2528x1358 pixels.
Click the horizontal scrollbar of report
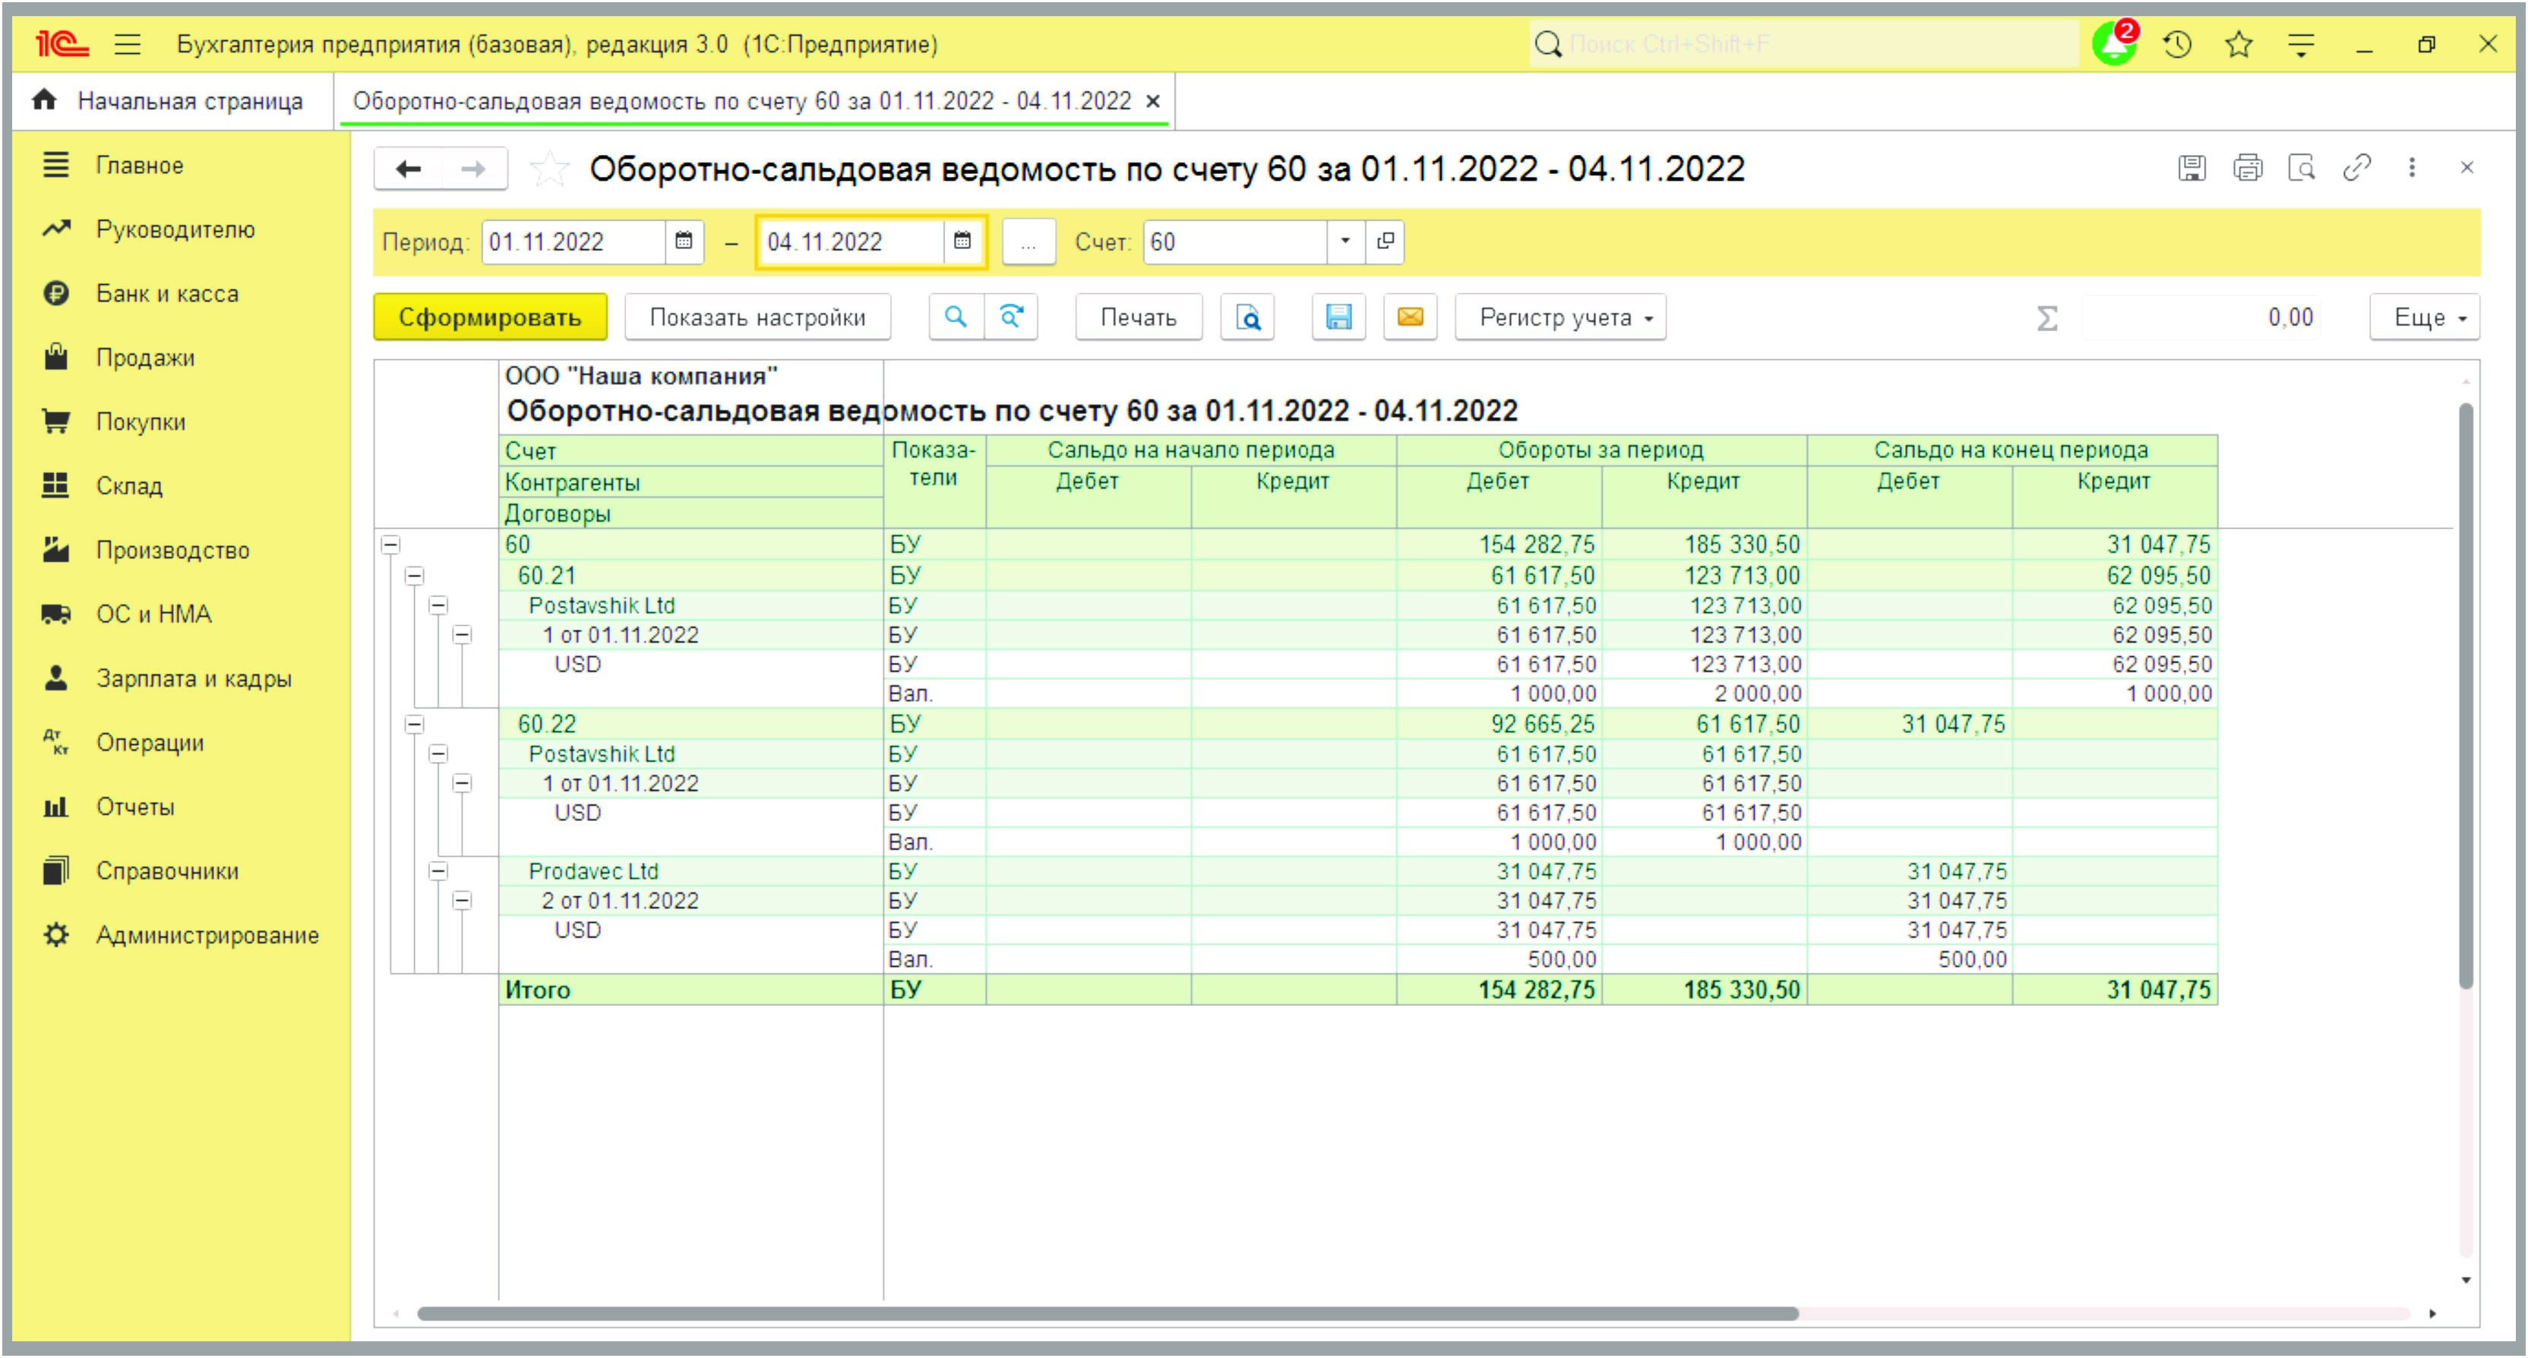pos(1107,1313)
